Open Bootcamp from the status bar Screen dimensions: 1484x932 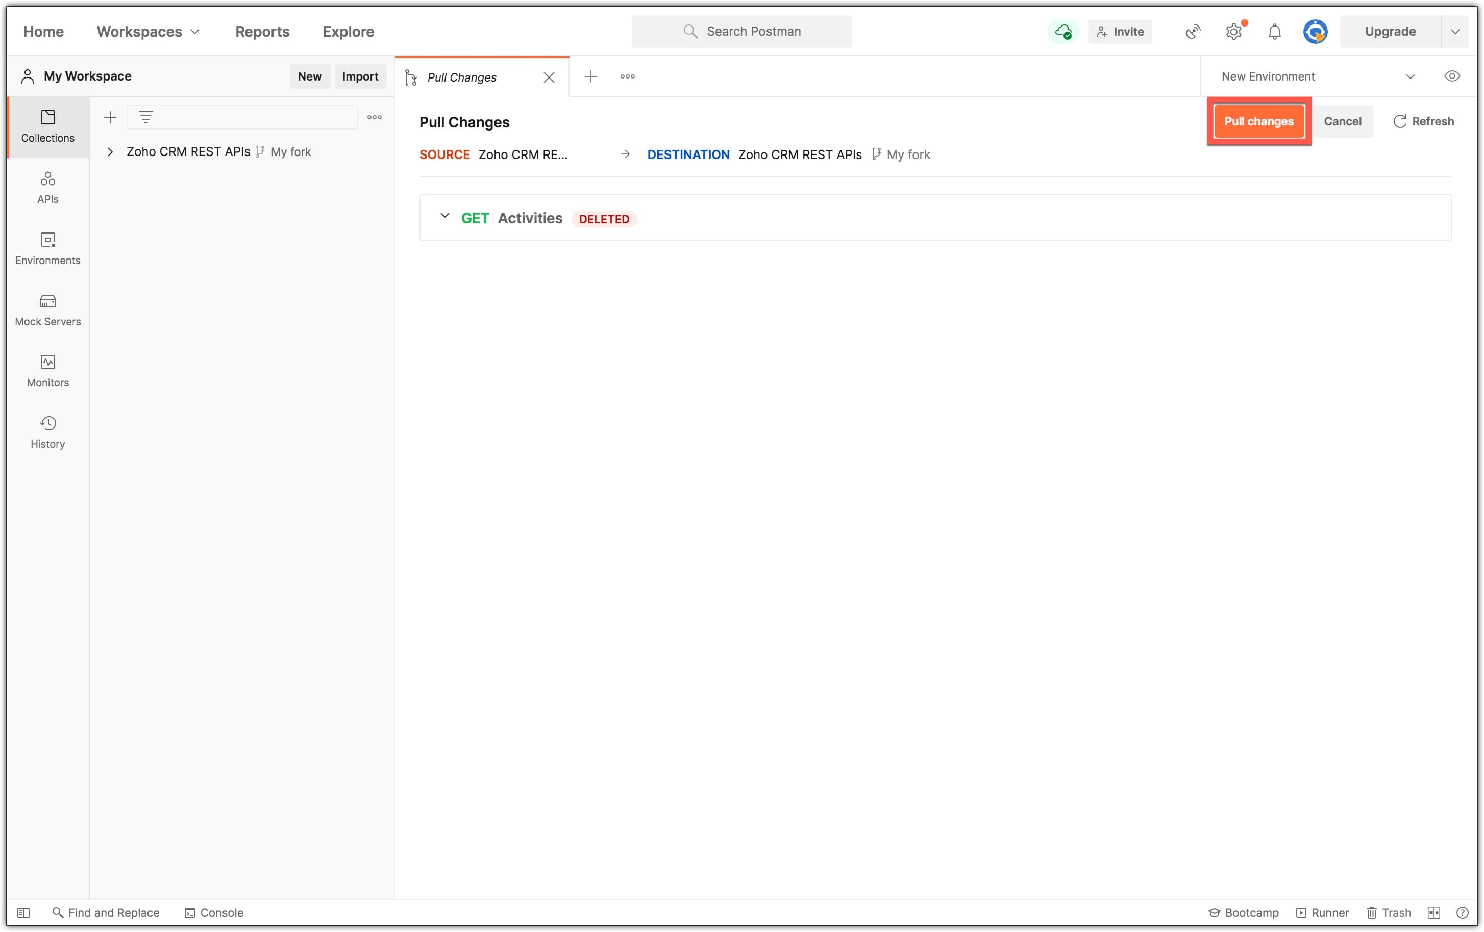(1244, 912)
